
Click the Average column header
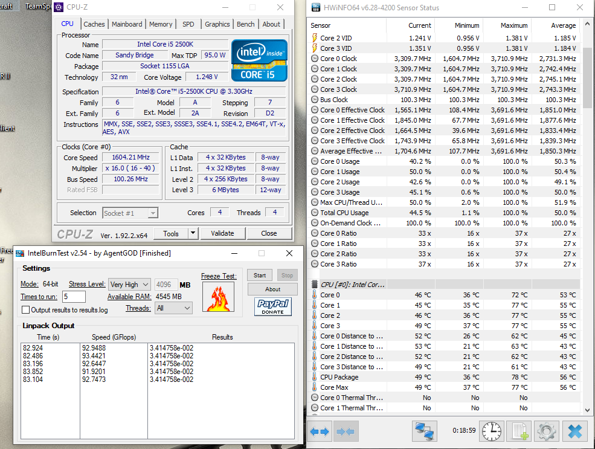(556, 25)
